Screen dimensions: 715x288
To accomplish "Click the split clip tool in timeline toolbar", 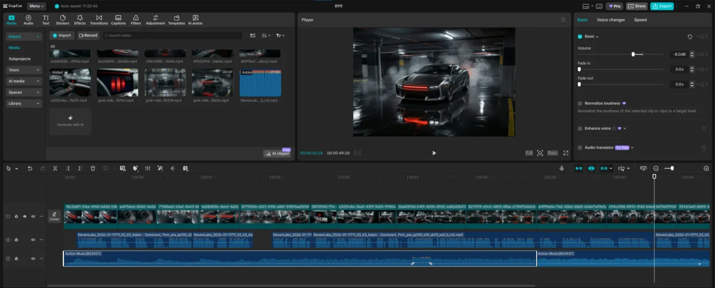I will (55, 168).
